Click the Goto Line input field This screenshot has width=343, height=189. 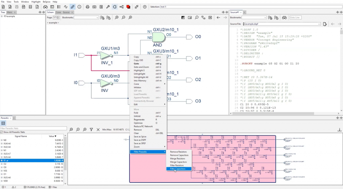pos(295,17)
